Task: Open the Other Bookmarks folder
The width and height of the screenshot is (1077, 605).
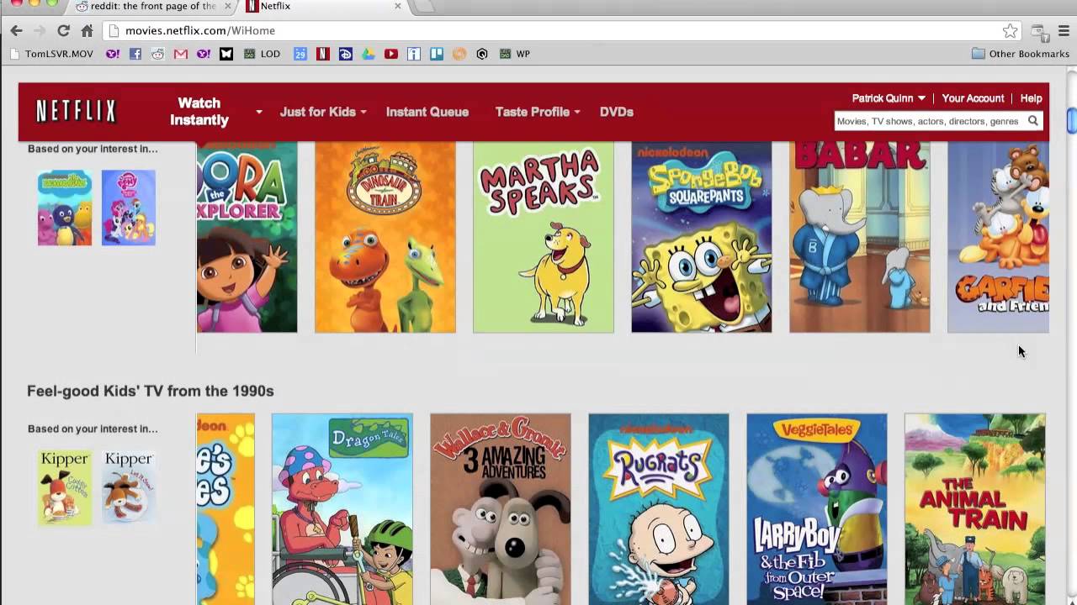Action: click(x=1020, y=54)
